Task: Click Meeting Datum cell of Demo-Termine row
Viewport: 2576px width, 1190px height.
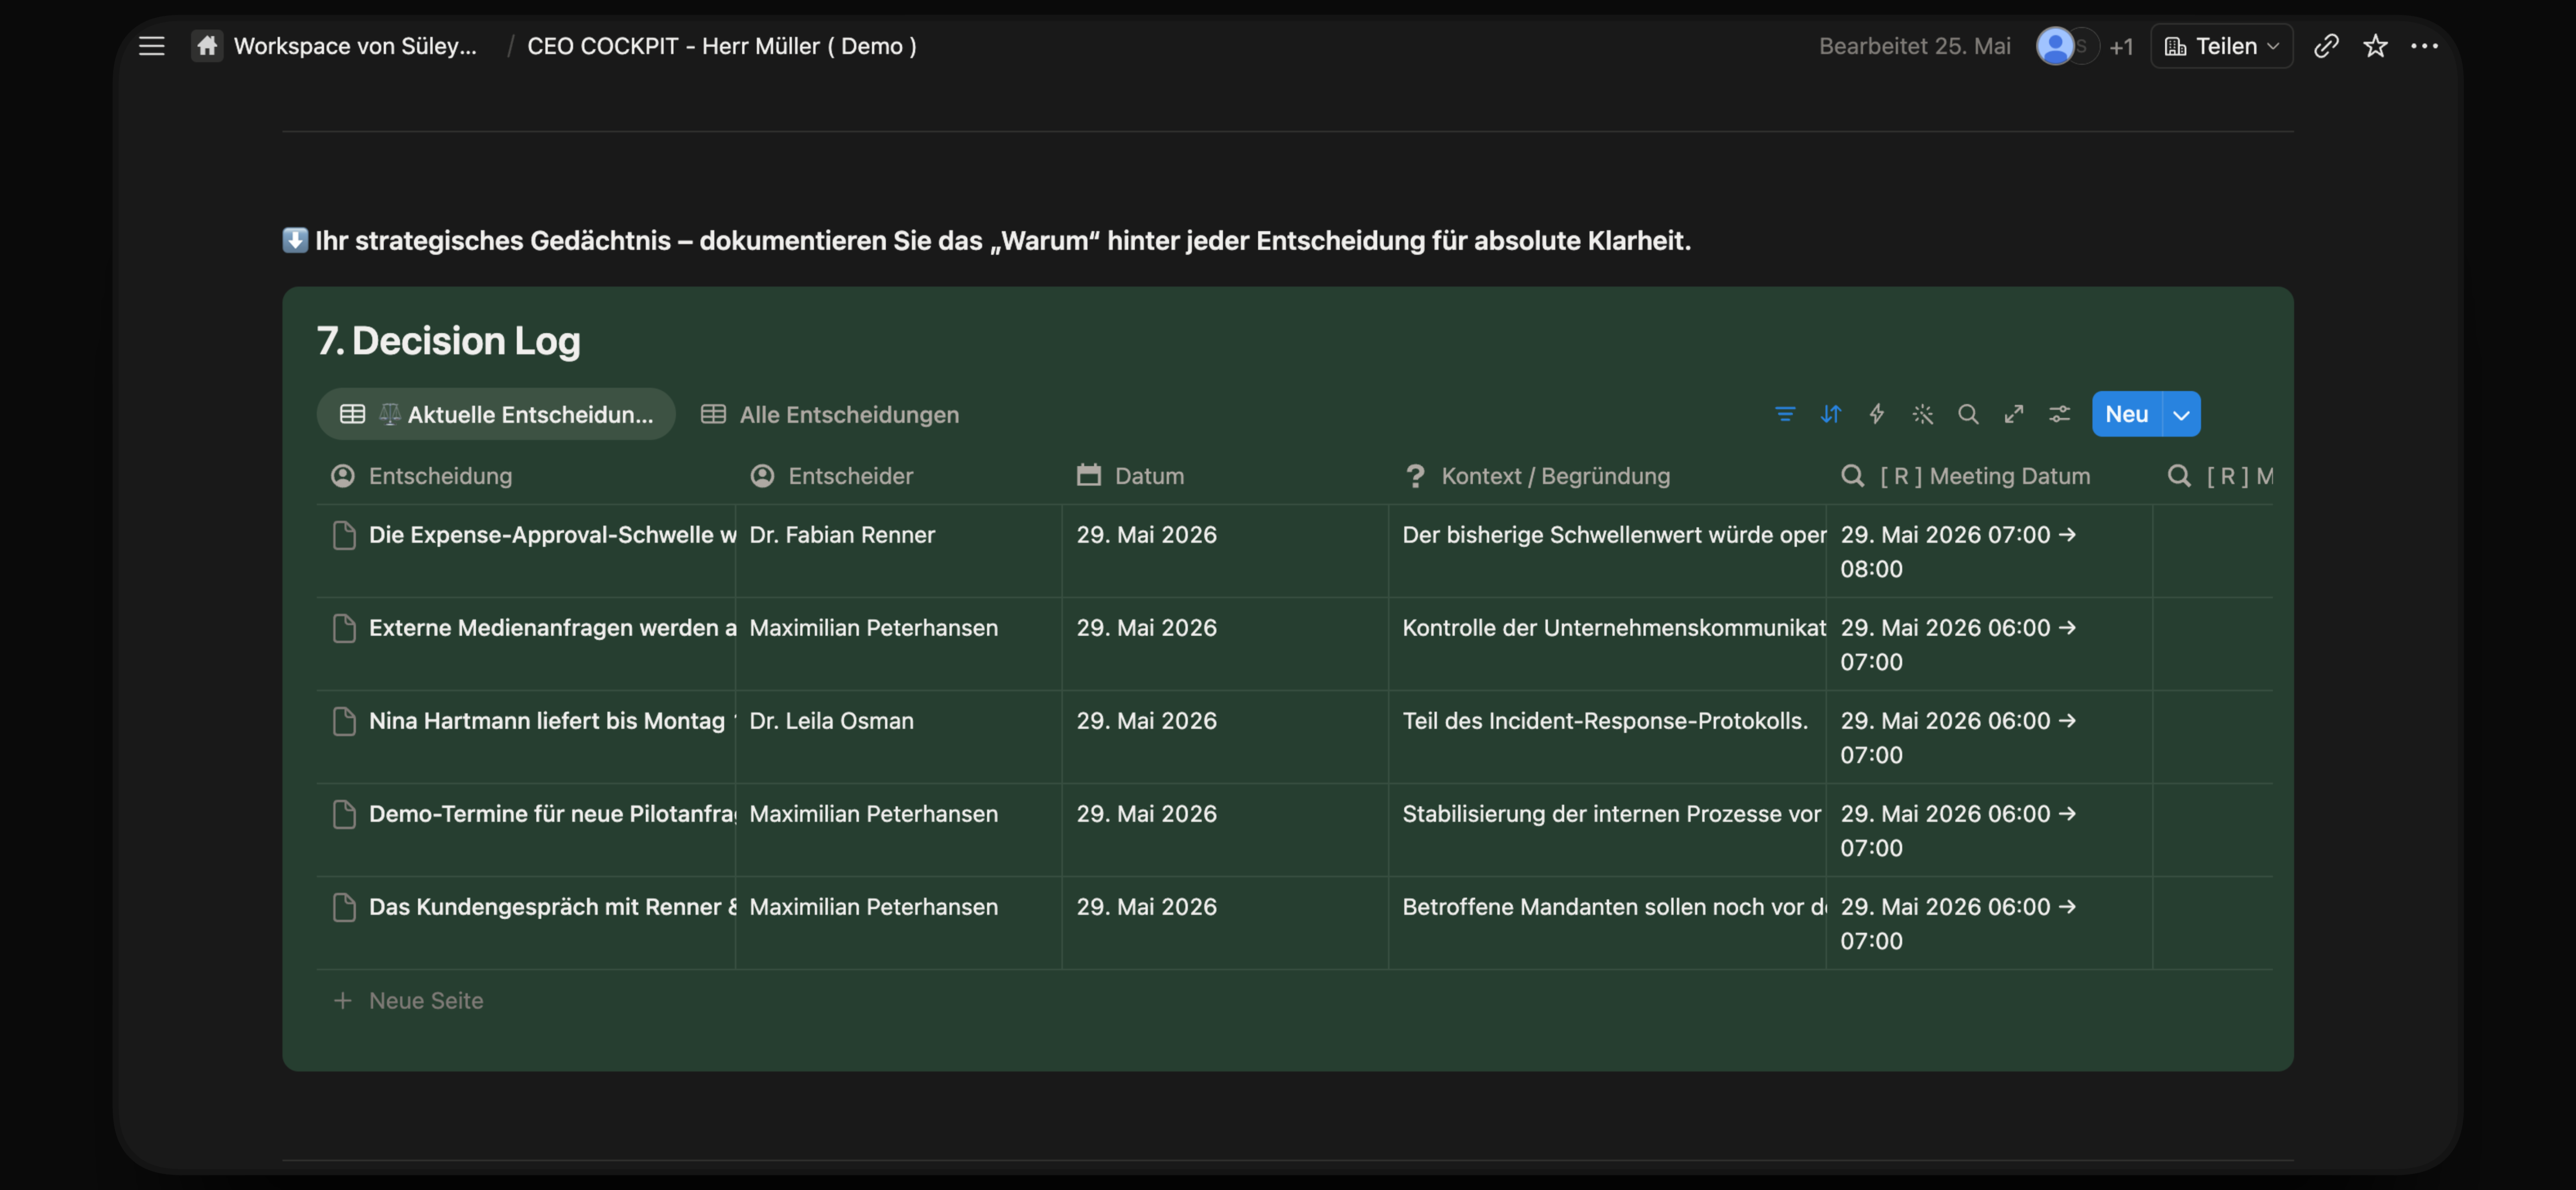Action: pyautogui.click(x=1989, y=829)
